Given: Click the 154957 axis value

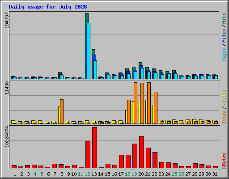Looking at the screenshot, I should point(7,20).
